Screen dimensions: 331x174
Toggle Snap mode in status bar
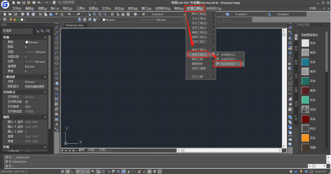pos(63,172)
